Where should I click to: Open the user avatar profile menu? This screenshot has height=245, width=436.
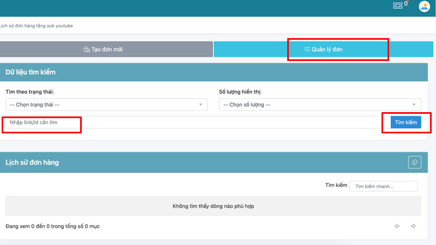point(424,7)
